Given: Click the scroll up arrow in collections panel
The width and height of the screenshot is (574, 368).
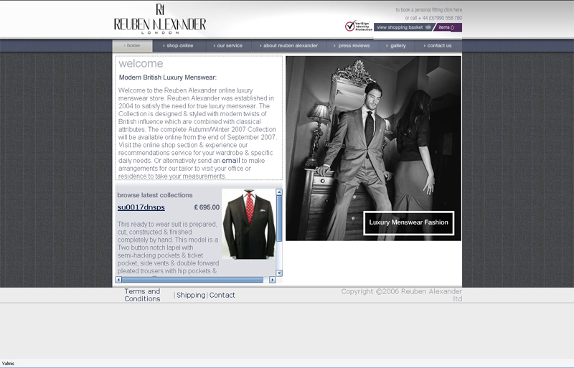Looking at the screenshot, I should [279, 192].
